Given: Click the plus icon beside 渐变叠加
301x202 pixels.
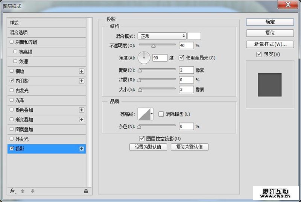Looking at the screenshot, I should [82, 120].
